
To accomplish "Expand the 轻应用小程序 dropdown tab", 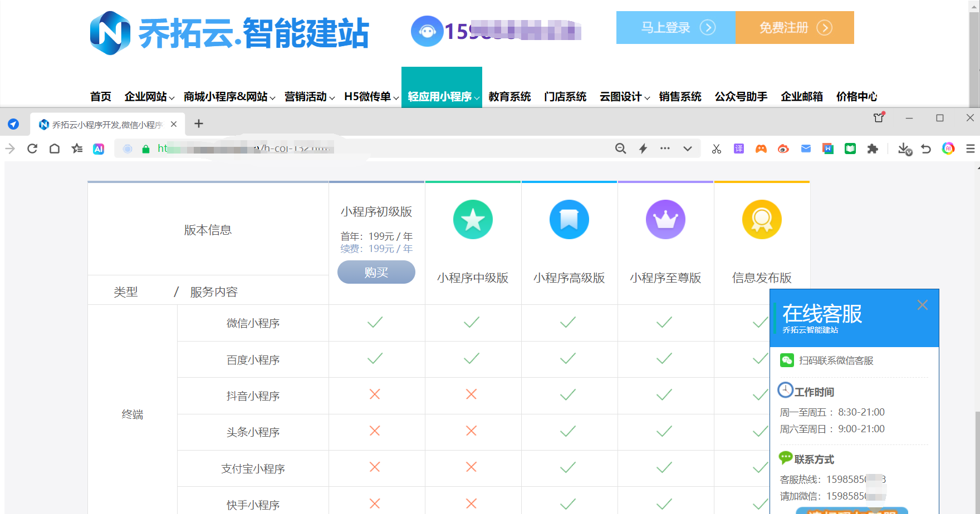I will coord(442,87).
